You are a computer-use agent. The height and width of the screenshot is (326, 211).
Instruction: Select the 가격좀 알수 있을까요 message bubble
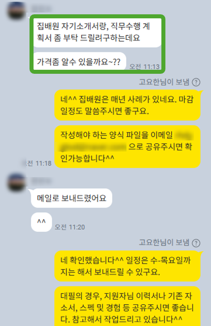[x=80, y=61]
